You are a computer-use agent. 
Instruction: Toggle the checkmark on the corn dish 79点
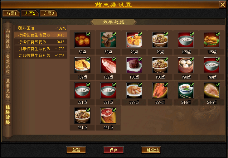(140, 34)
